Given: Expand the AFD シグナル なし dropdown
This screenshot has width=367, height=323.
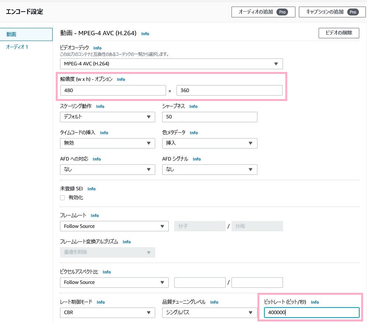Looking at the screenshot, I should pyautogui.click(x=210, y=169).
